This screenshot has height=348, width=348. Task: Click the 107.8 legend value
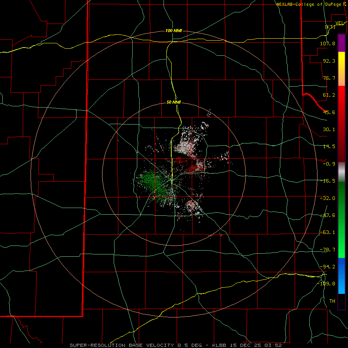click(x=328, y=43)
